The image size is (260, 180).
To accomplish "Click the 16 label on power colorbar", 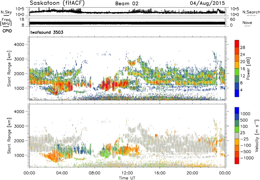I will [242, 69].
